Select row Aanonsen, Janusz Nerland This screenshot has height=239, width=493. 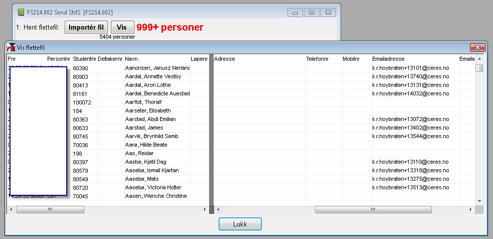coord(157,68)
